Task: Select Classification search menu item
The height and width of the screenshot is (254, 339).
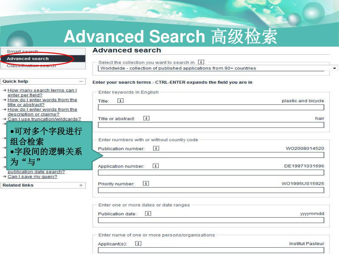Action: click(43, 66)
